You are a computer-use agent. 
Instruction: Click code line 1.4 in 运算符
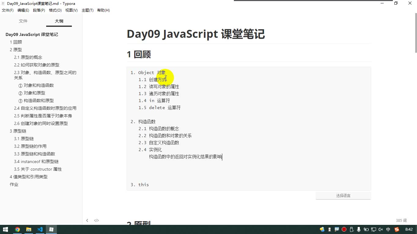[x=154, y=101]
